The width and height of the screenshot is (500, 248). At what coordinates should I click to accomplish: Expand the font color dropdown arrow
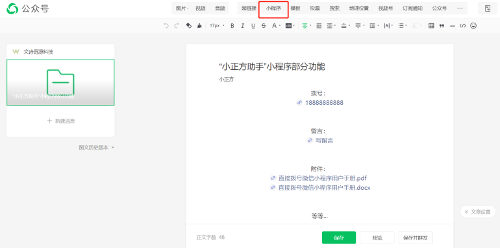tap(280, 26)
